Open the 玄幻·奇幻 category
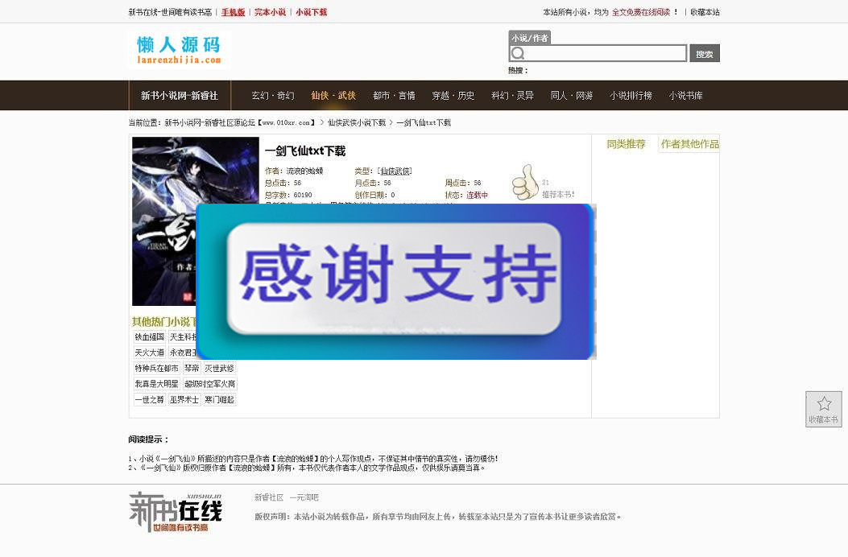Screen dimensions: 848x557 (272, 95)
